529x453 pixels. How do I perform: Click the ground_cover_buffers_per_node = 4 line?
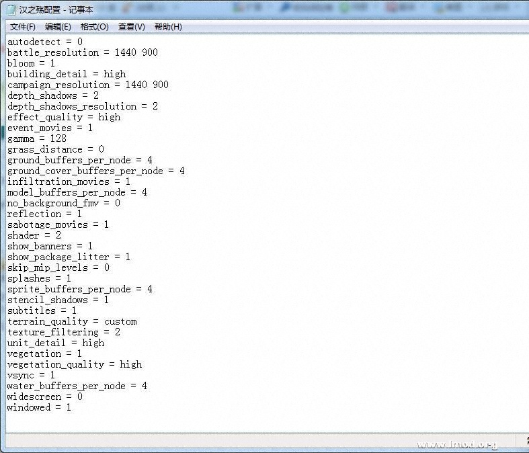(x=95, y=171)
